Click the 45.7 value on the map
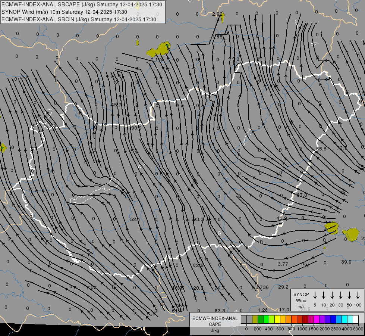This screenshot has width=365, height=336. [116, 105]
